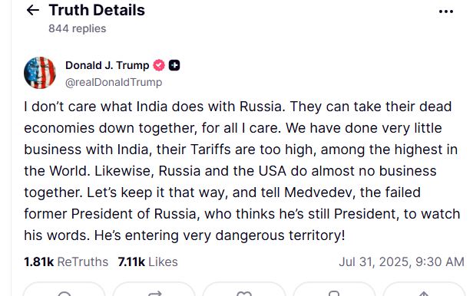
Task: Click the 'very dangerous territory!' closing sentence
Action: (x=220, y=235)
